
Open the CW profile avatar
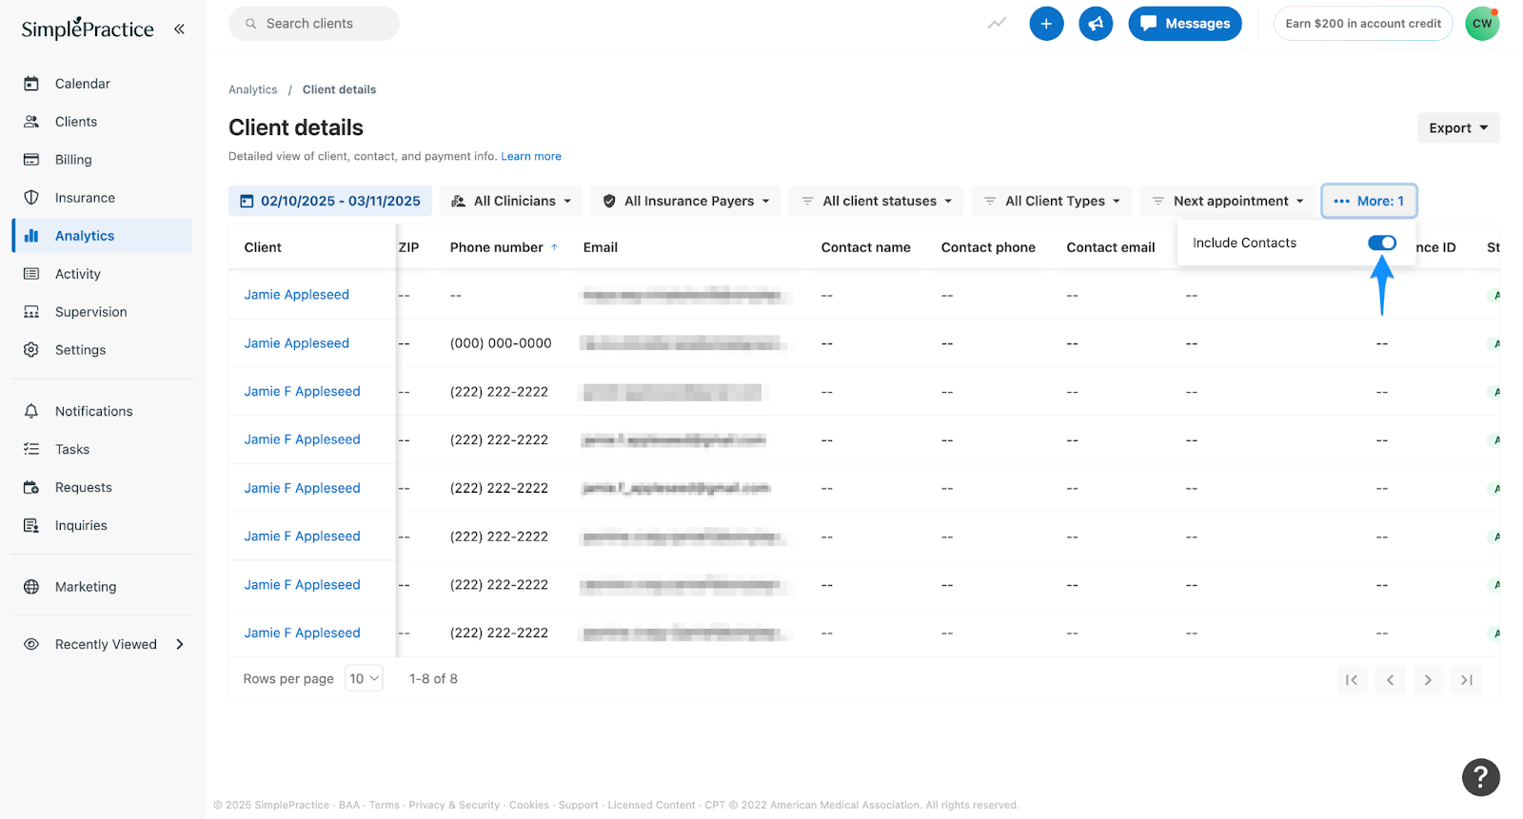coord(1482,24)
